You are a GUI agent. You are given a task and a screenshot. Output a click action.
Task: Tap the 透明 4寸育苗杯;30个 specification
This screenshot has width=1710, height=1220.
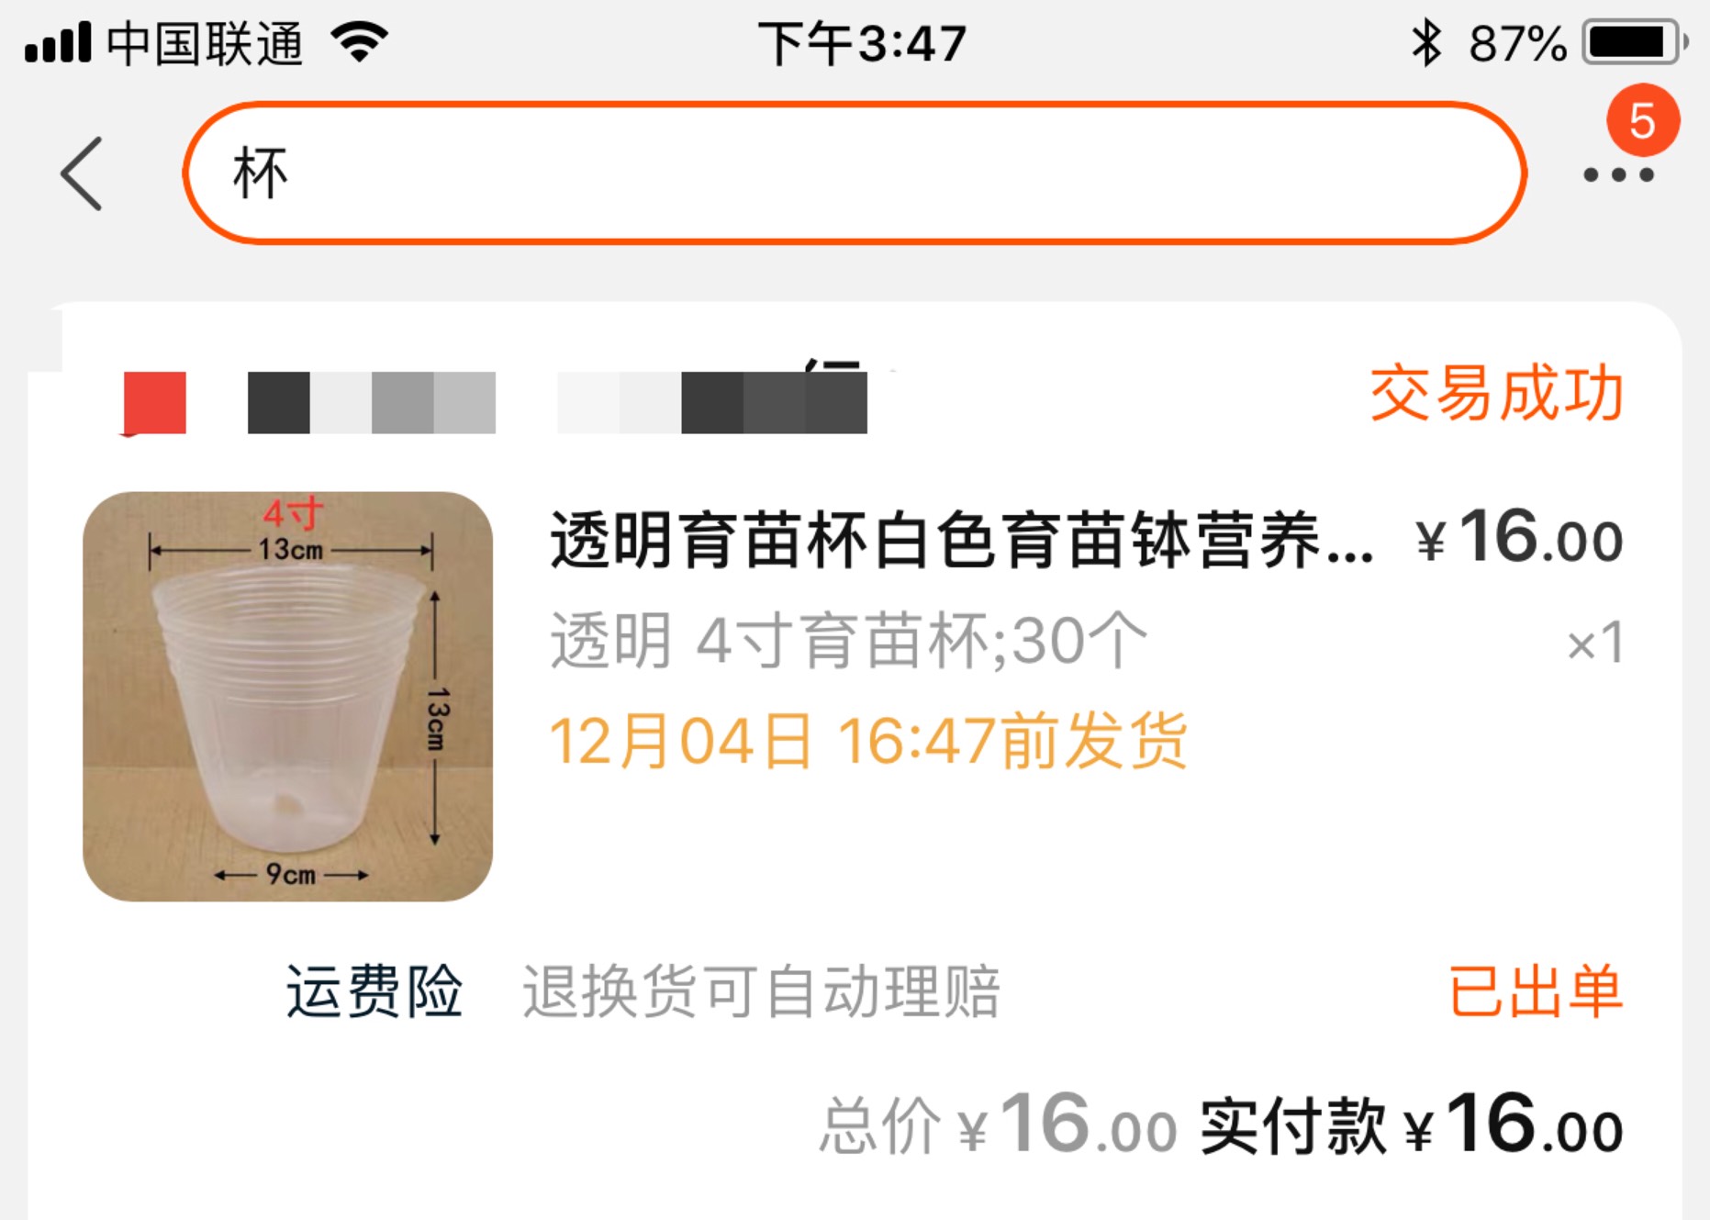848,641
